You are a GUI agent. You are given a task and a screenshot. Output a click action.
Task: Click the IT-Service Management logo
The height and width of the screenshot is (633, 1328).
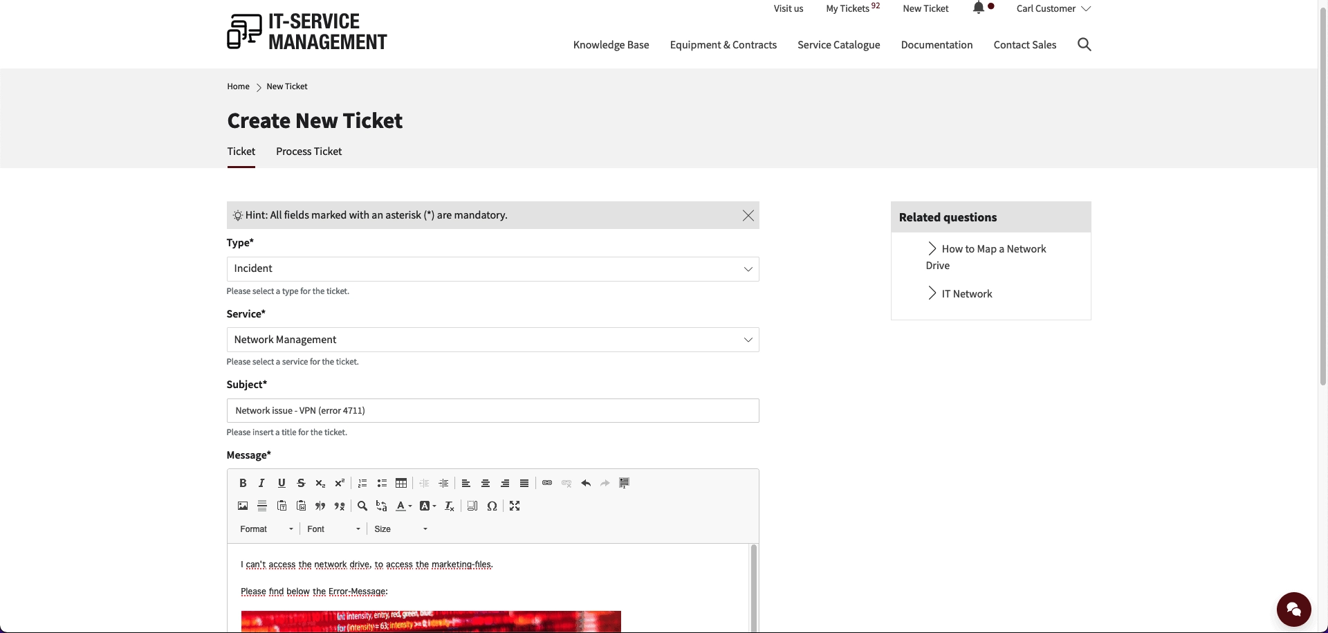click(x=307, y=32)
